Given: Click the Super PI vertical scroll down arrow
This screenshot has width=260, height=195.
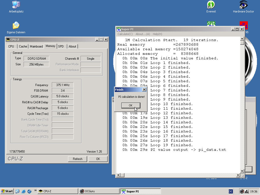Looking at the screenshot, I should coord(242,171).
